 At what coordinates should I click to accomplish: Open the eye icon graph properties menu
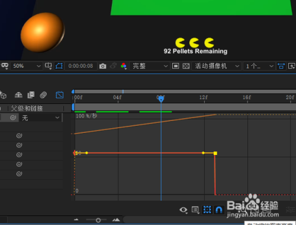(184, 210)
